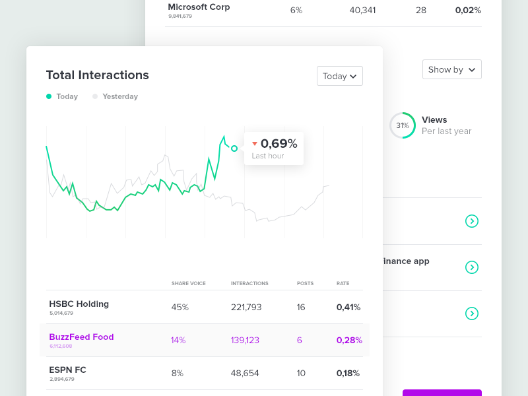Click the 31% Views progress ring
The image size is (528, 396).
pyautogui.click(x=402, y=125)
